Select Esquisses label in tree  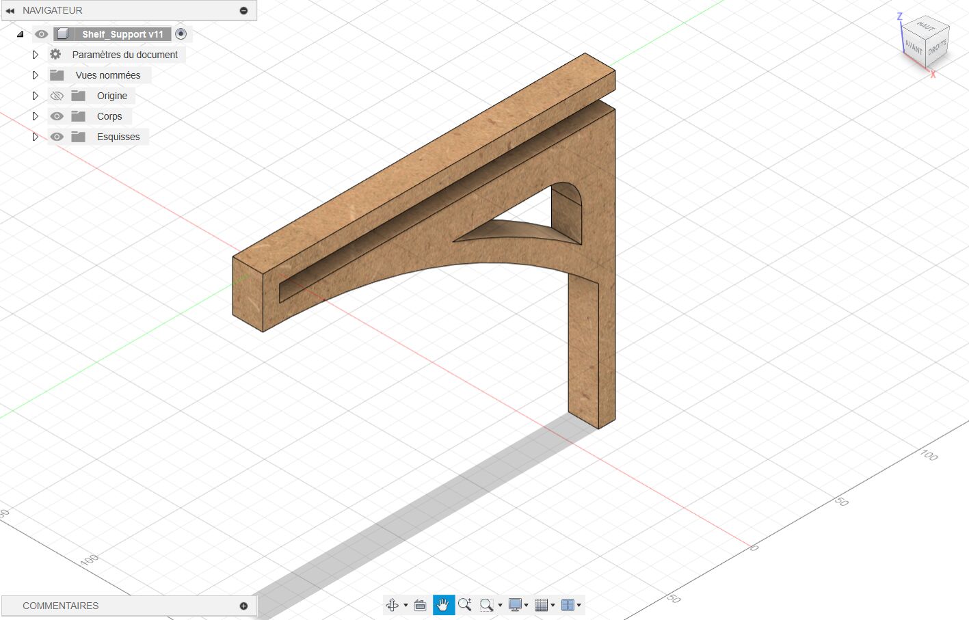pyautogui.click(x=118, y=137)
